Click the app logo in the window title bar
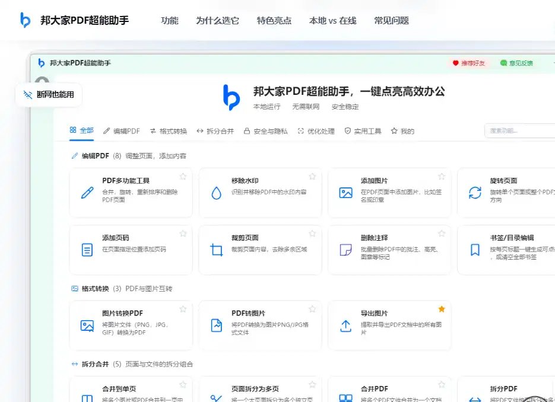 pyautogui.click(x=41, y=63)
